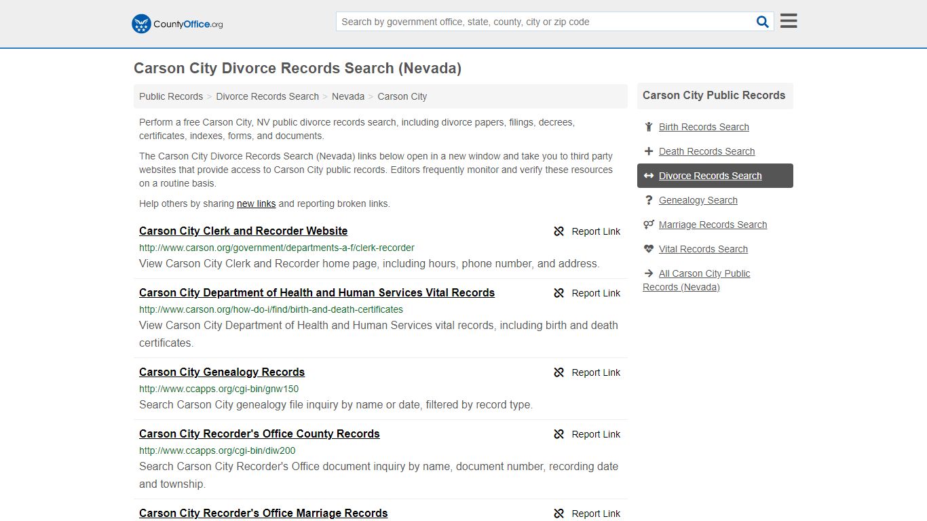Open the carson.org clerk-recorder URL

click(x=277, y=248)
